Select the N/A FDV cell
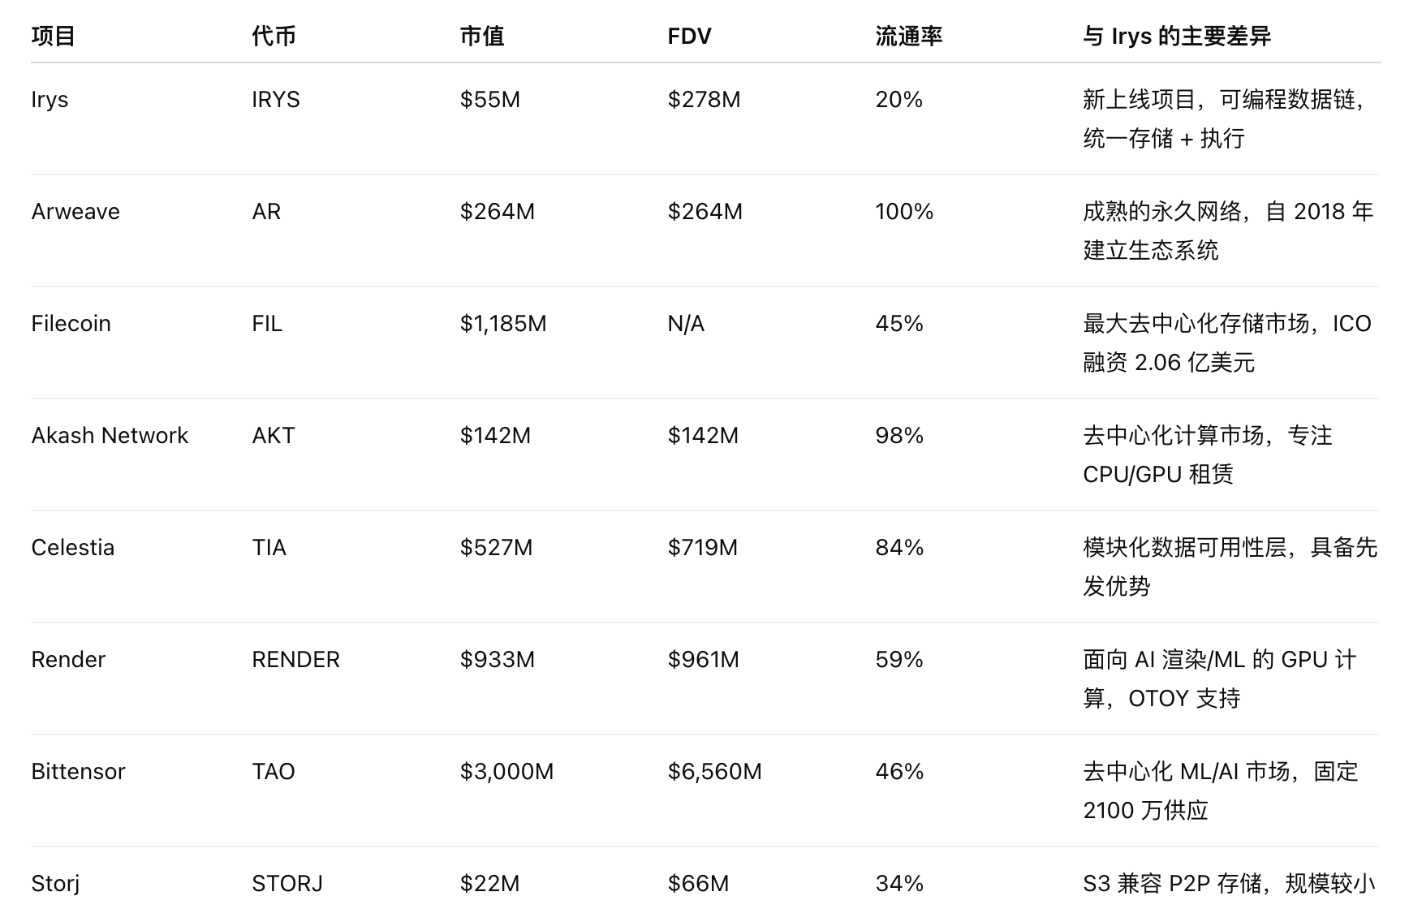1409x922 pixels. (686, 324)
